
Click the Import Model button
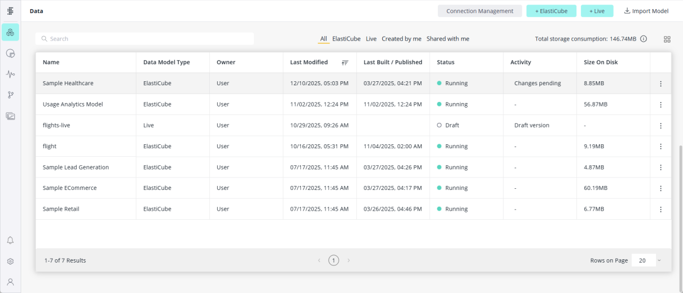(646, 11)
